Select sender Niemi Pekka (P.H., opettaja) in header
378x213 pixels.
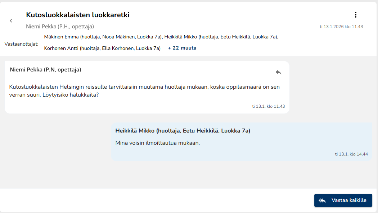60,27
